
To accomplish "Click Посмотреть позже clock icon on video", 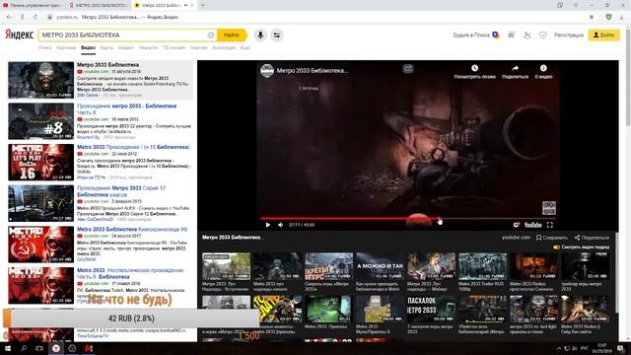I will tap(475, 68).
